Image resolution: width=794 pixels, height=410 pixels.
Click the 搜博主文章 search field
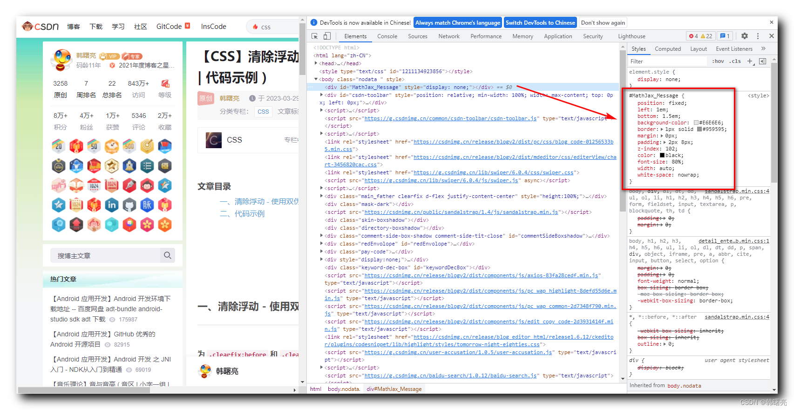point(105,255)
